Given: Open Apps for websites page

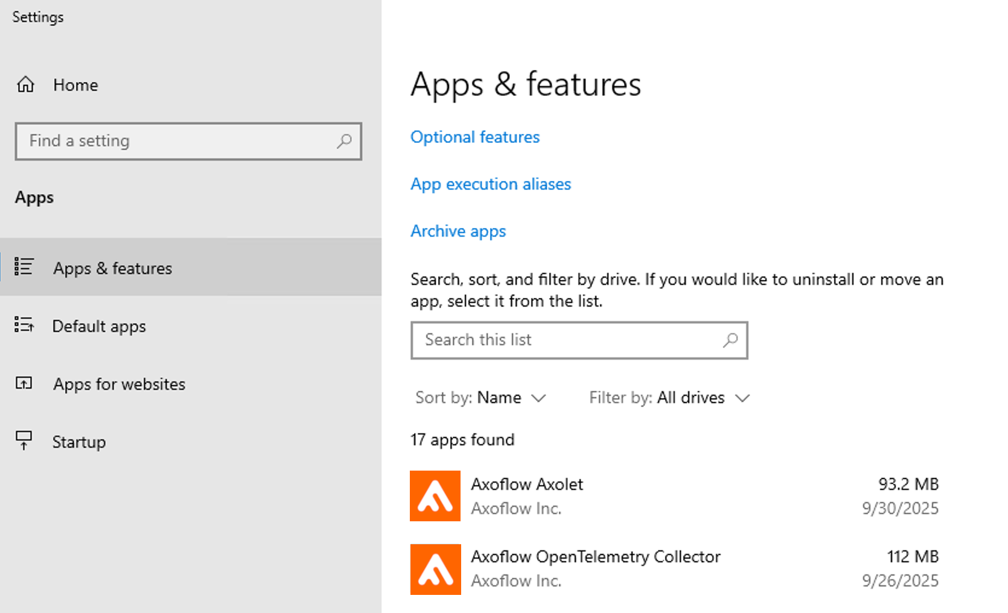Looking at the screenshot, I should [x=119, y=384].
